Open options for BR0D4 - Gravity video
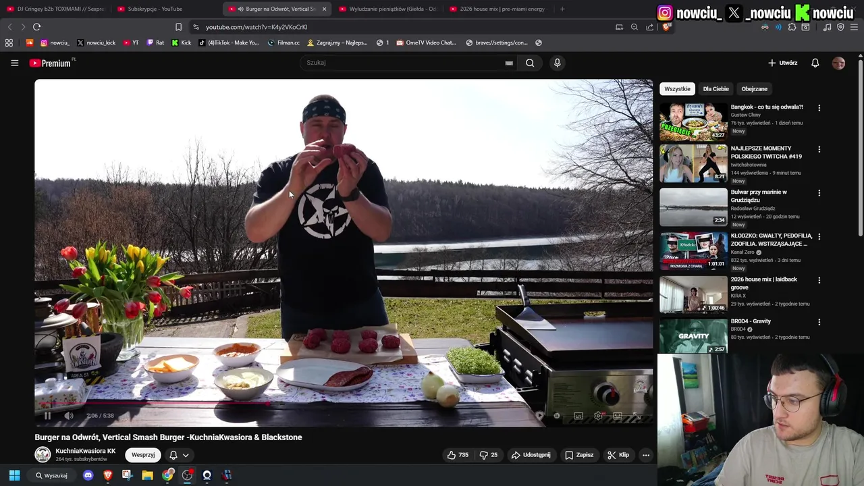 (819, 323)
